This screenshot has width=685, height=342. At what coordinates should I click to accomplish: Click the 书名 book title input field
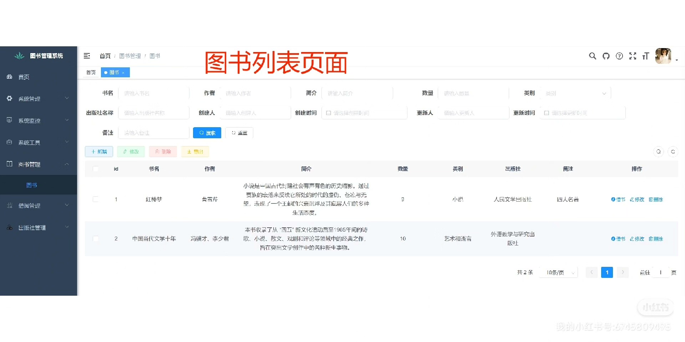pyautogui.click(x=153, y=93)
